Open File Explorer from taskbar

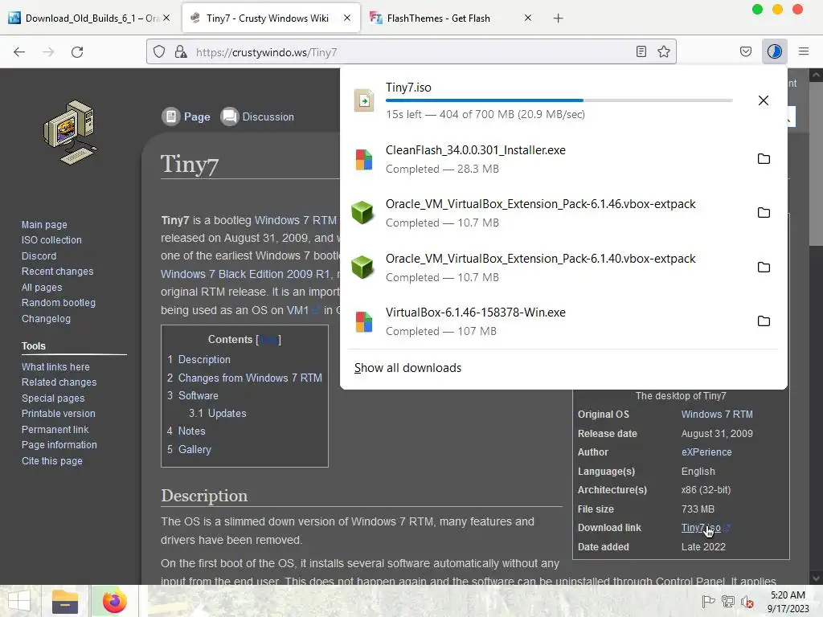click(x=65, y=601)
